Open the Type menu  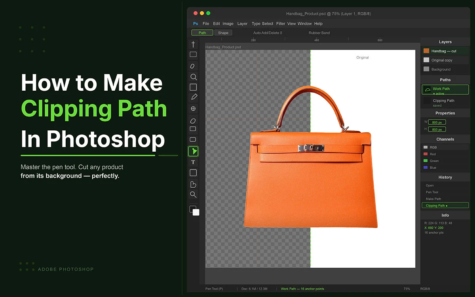256,24
